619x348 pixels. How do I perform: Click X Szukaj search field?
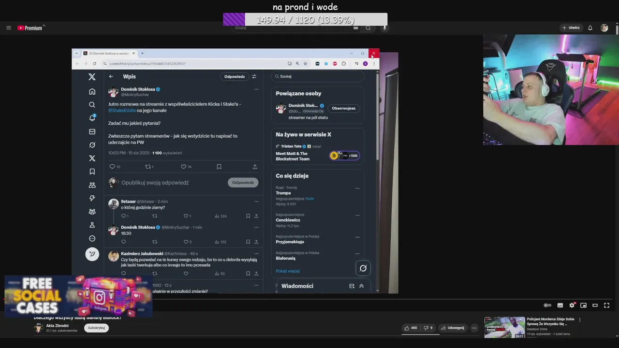[x=318, y=76]
